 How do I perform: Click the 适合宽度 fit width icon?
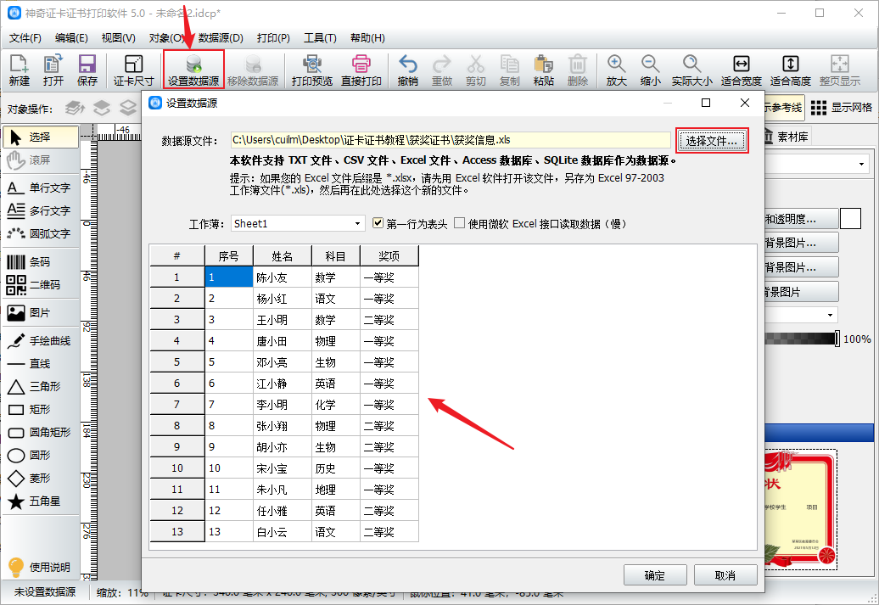click(x=741, y=70)
